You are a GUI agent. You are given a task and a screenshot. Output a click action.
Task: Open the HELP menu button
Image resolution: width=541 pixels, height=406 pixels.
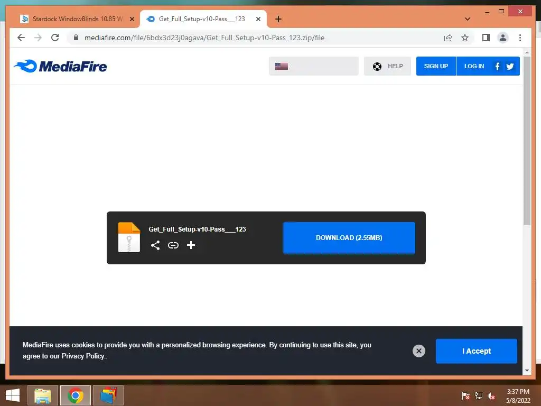387,66
